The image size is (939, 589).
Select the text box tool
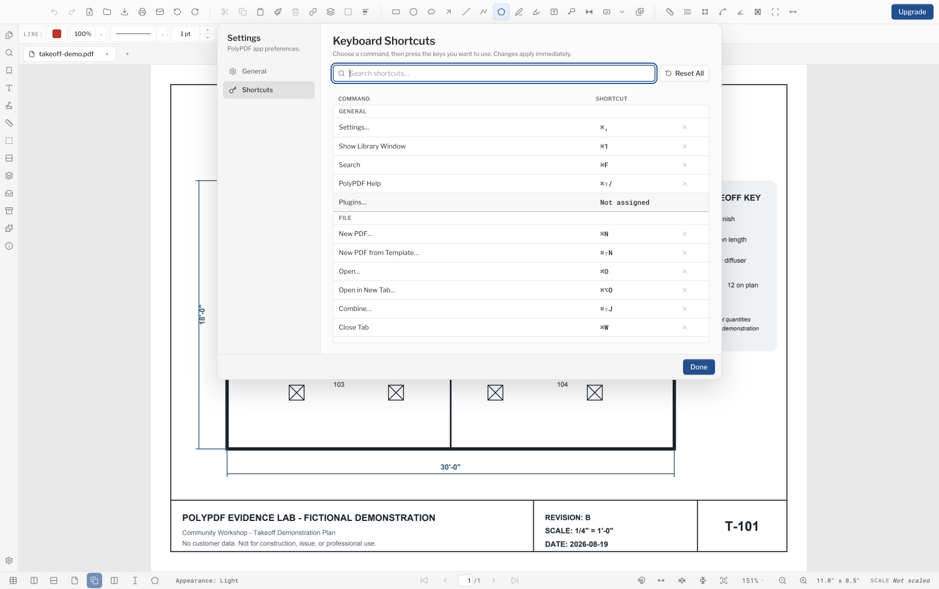554,12
